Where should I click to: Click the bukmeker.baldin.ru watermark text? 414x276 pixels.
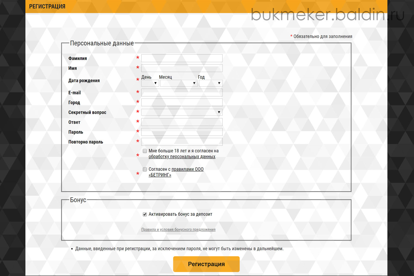pyautogui.click(x=328, y=14)
